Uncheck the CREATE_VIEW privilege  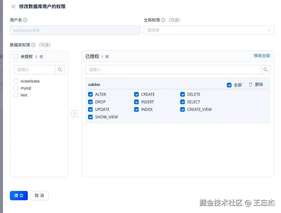pyautogui.click(x=183, y=109)
